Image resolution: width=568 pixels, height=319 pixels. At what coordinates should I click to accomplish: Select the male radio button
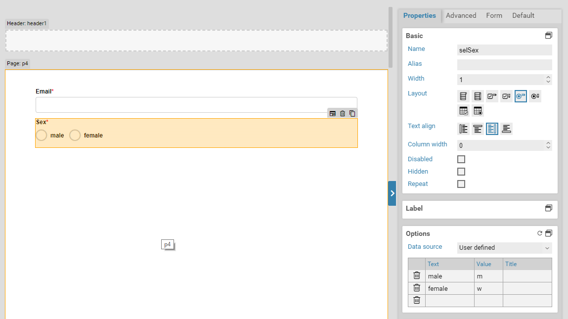42,136
